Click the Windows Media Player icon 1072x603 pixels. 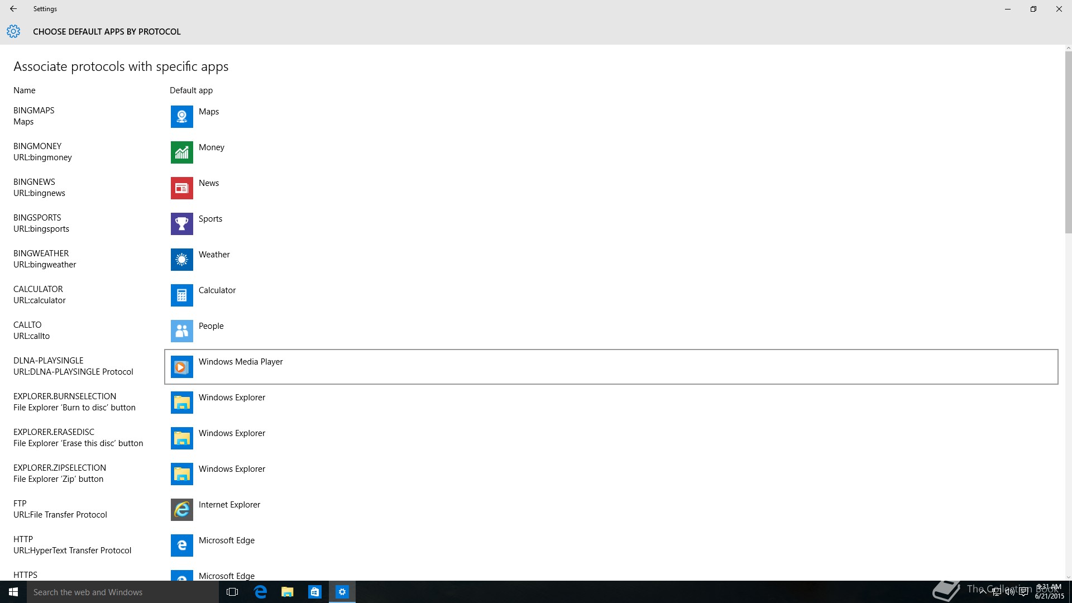[181, 367]
